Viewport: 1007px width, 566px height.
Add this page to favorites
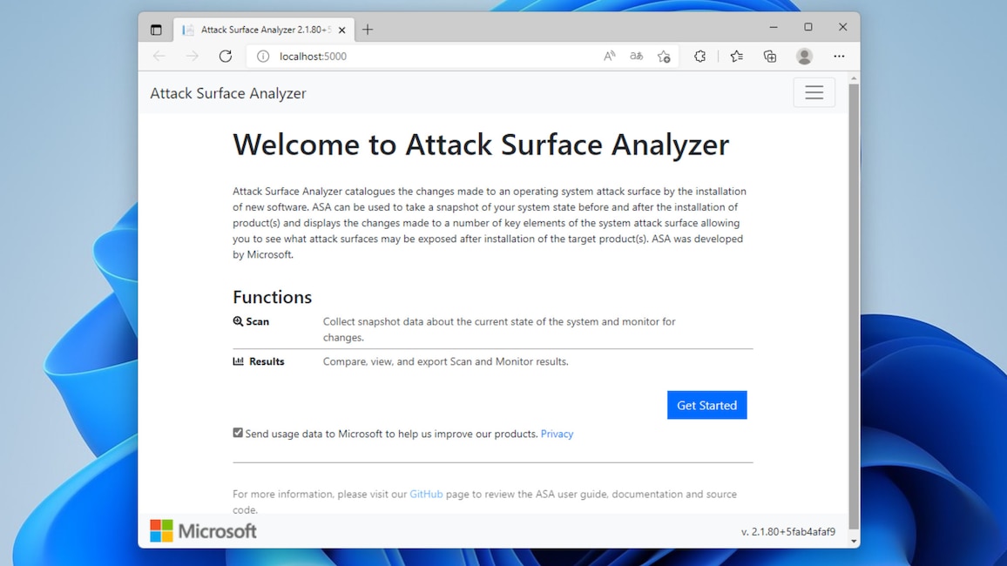pyautogui.click(x=664, y=57)
